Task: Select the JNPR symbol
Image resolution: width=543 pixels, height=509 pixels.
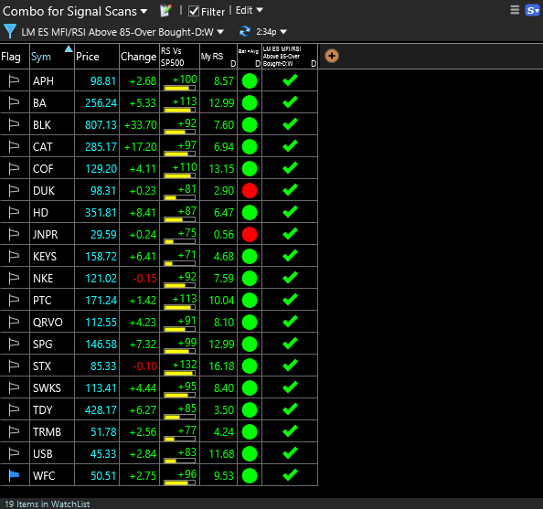Action: tap(45, 235)
